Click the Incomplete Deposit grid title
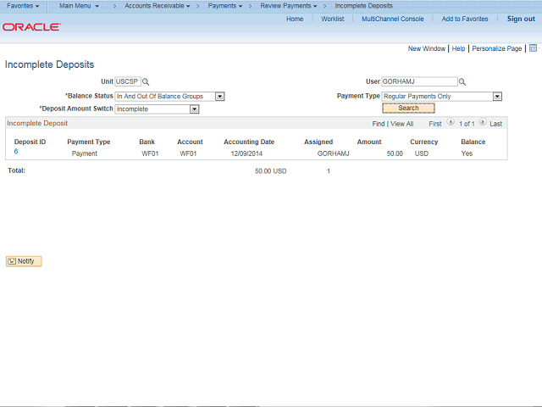The image size is (542, 407). pos(37,123)
